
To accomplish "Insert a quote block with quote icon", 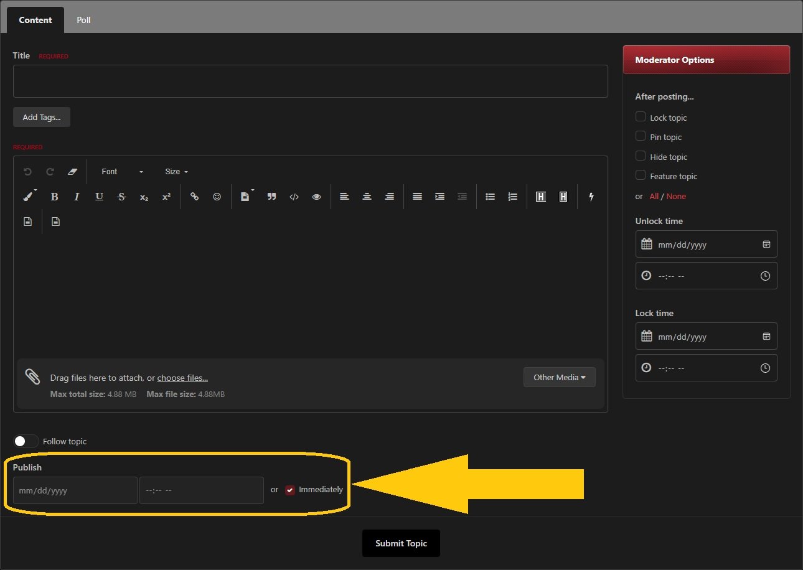I will (271, 197).
